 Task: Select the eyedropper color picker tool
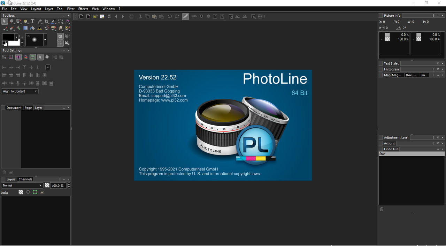point(53,21)
